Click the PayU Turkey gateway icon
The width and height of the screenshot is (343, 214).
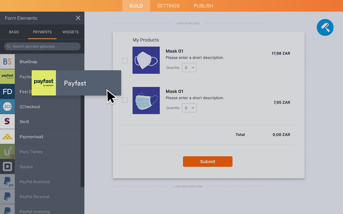pos(7,151)
